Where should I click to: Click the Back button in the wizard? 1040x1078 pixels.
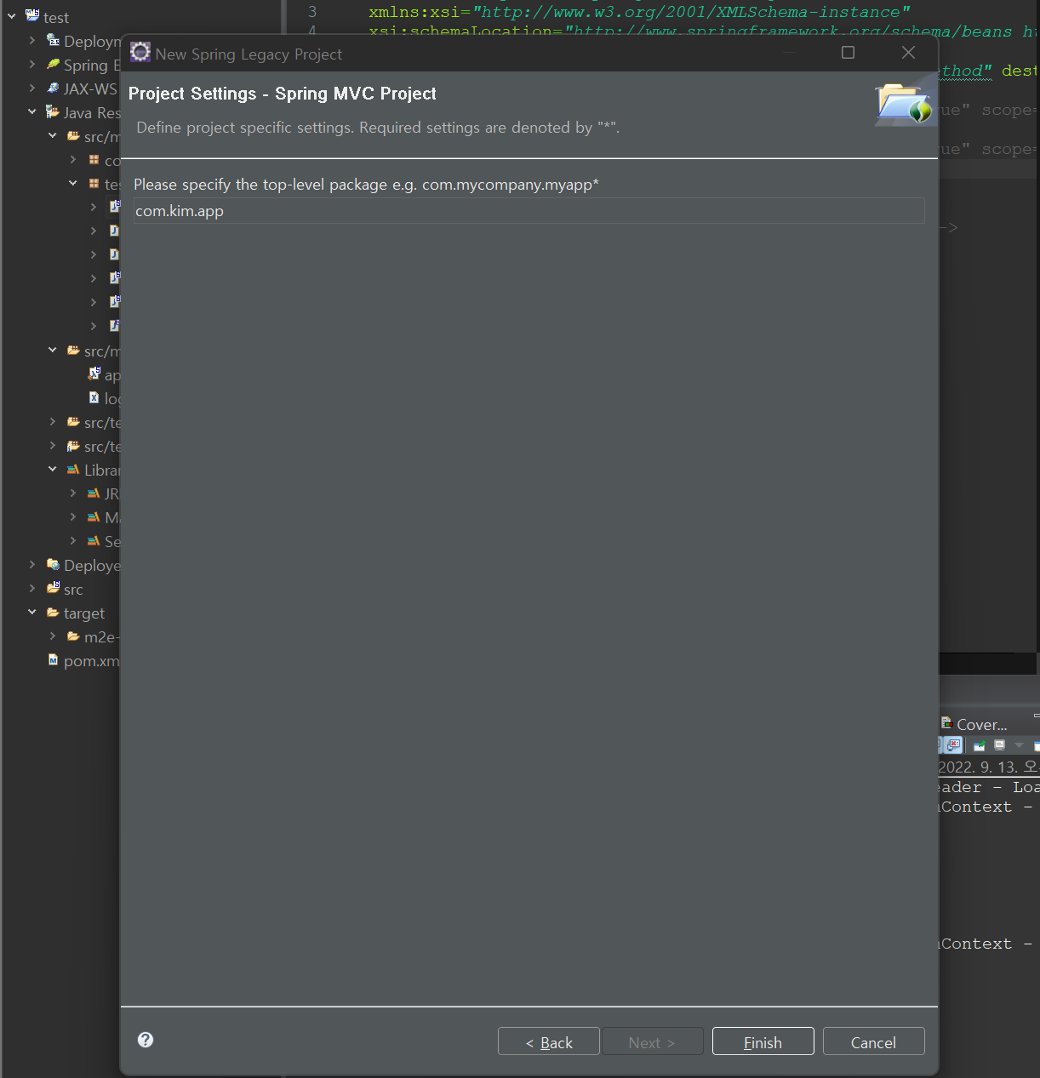[549, 1041]
